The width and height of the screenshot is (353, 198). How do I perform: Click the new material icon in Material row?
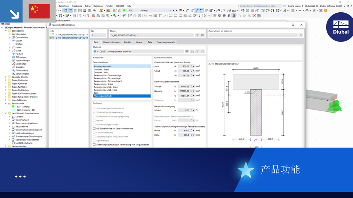[192, 52]
